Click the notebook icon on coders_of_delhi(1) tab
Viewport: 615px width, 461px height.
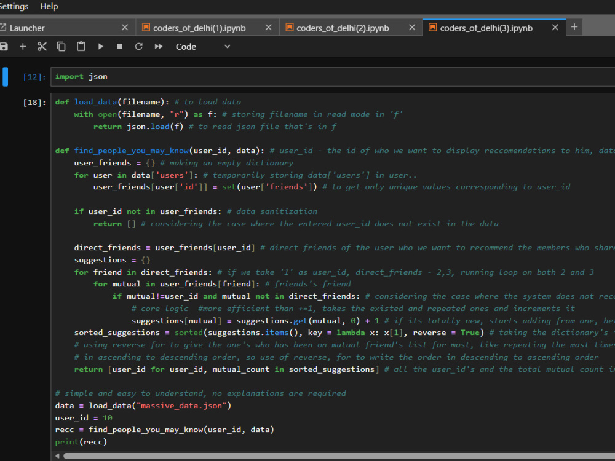146,27
